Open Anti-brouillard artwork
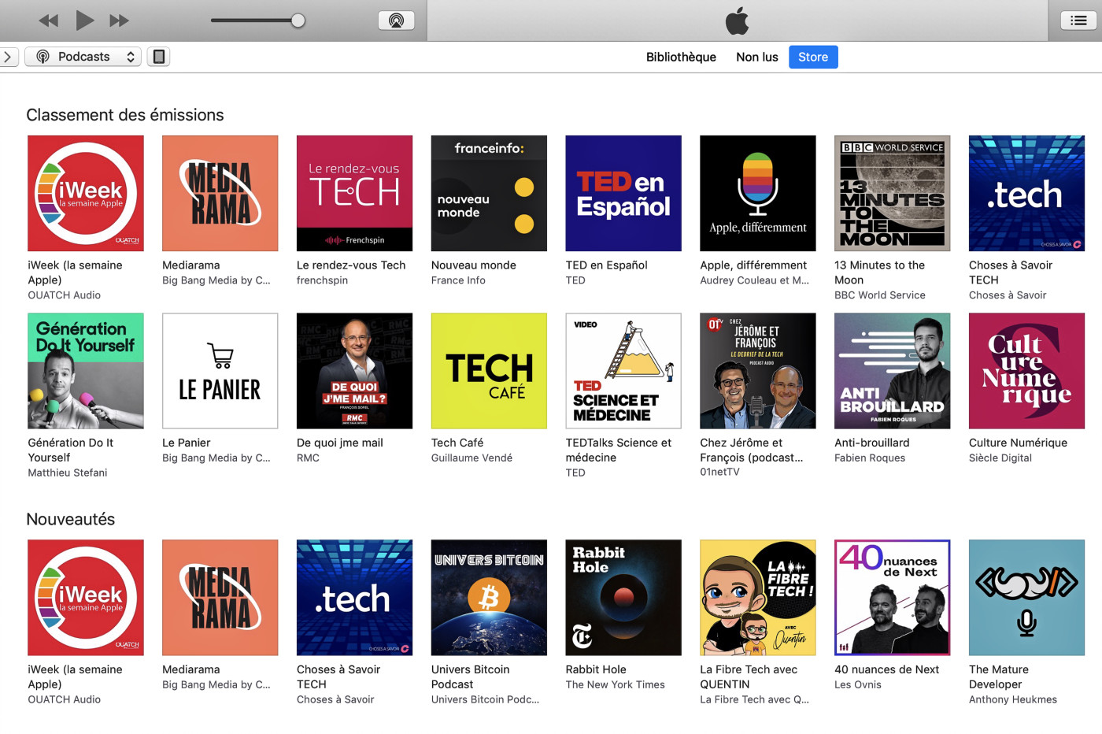Screen dimensions: 1102x734 pyautogui.click(x=893, y=371)
